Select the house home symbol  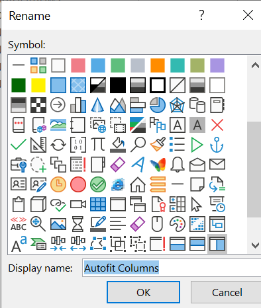(x=138, y=184)
